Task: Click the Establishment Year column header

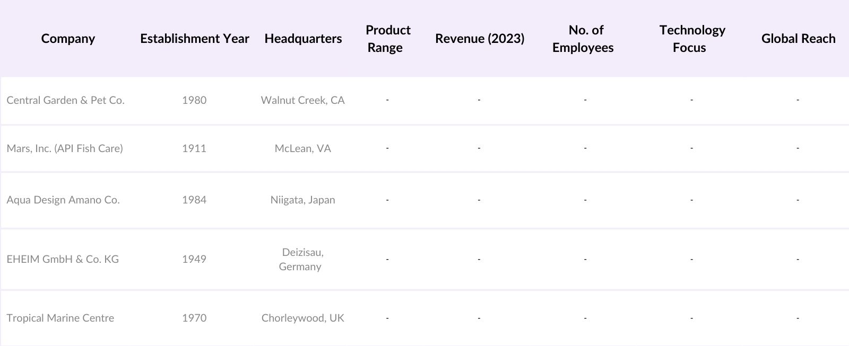Action: tap(194, 39)
